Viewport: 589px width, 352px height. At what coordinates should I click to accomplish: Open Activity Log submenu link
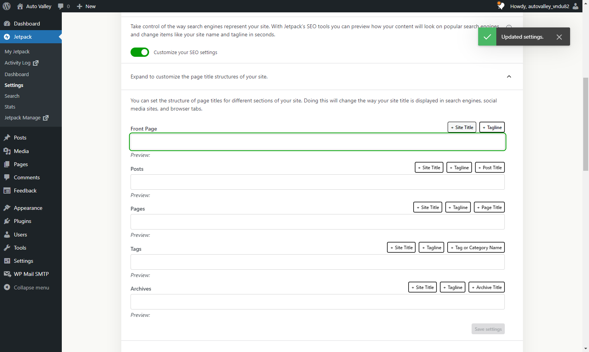[22, 63]
